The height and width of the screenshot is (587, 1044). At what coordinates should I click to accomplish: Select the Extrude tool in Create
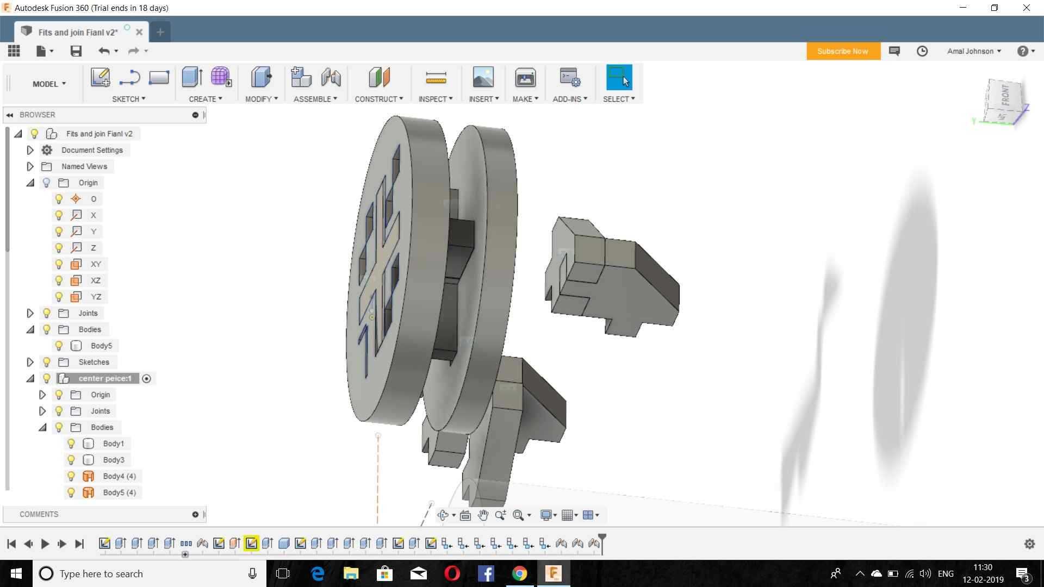pos(191,77)
